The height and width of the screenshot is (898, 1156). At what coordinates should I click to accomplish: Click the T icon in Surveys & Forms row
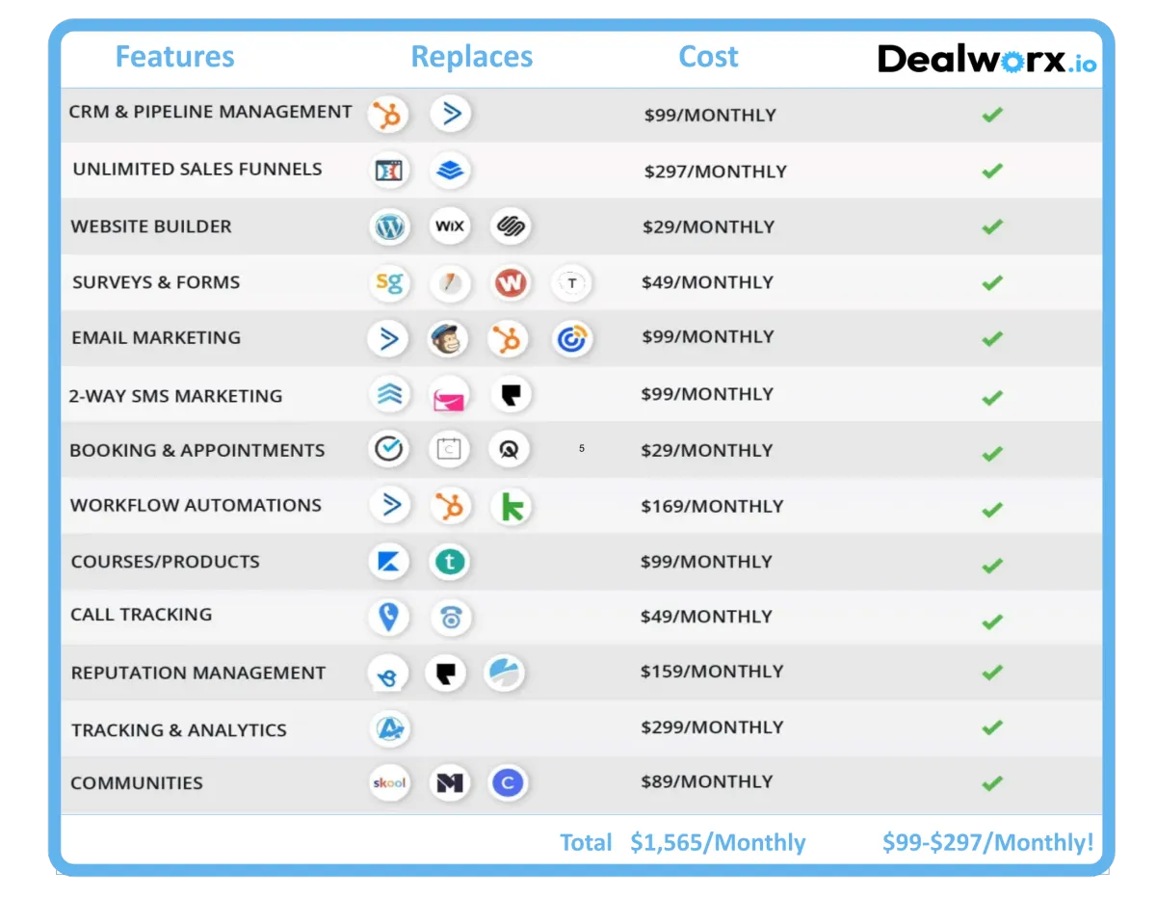click(571, 283)
